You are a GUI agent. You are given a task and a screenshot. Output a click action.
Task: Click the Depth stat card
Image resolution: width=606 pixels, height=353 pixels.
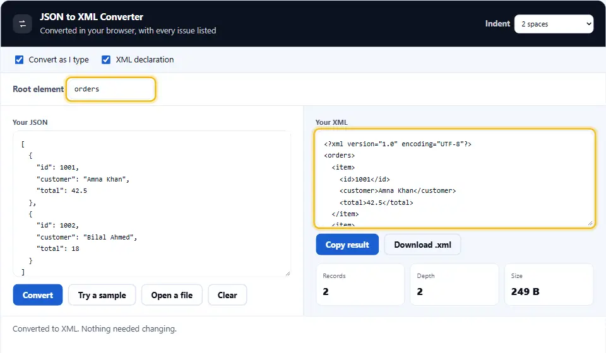coord(454,284)
